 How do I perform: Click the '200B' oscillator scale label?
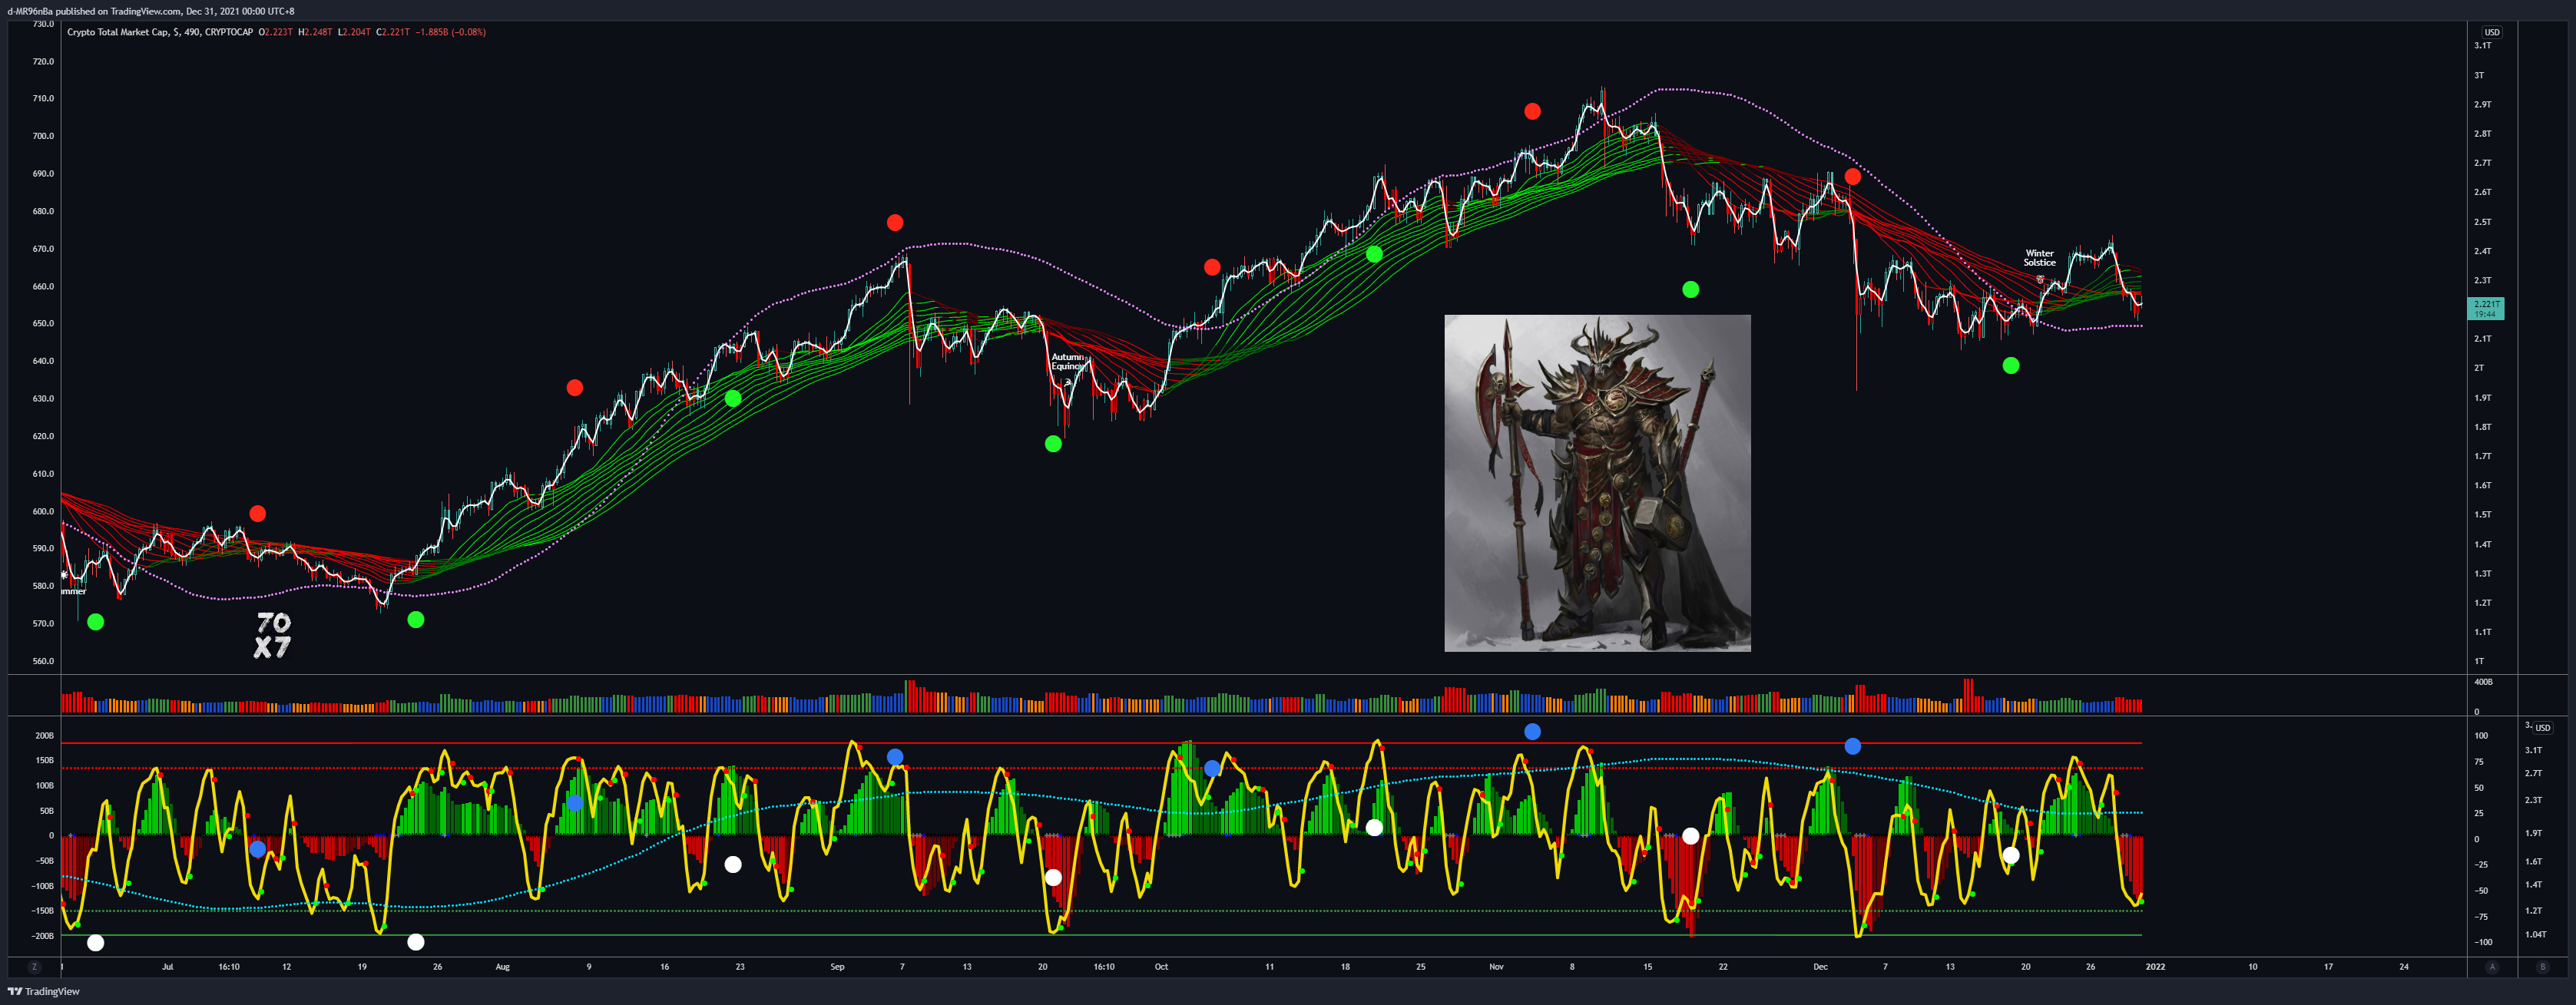(44, 736)
